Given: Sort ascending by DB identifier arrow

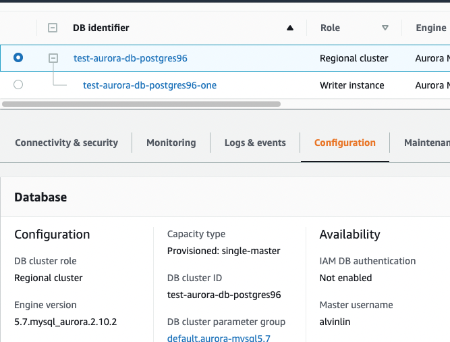Looking at the screenshot, I should 290,28.
